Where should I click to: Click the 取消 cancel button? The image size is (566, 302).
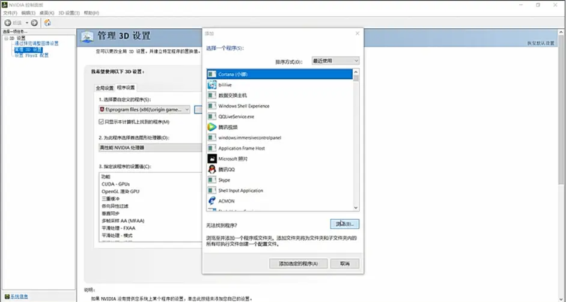pos(345,264)
